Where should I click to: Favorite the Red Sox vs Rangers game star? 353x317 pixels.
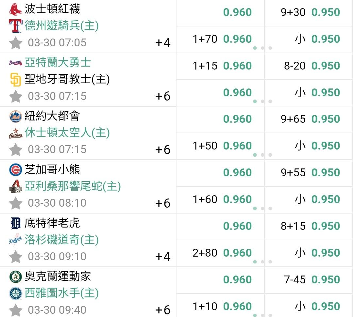pos(16,43)
